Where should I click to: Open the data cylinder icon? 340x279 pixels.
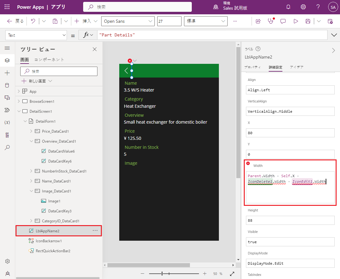pyautogui.click(x=7, y=85)
